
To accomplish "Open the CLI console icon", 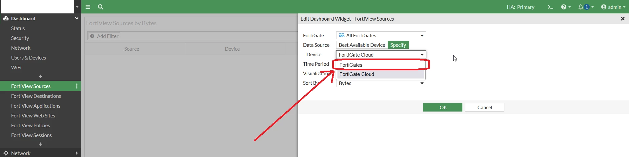I will point(550,7).
